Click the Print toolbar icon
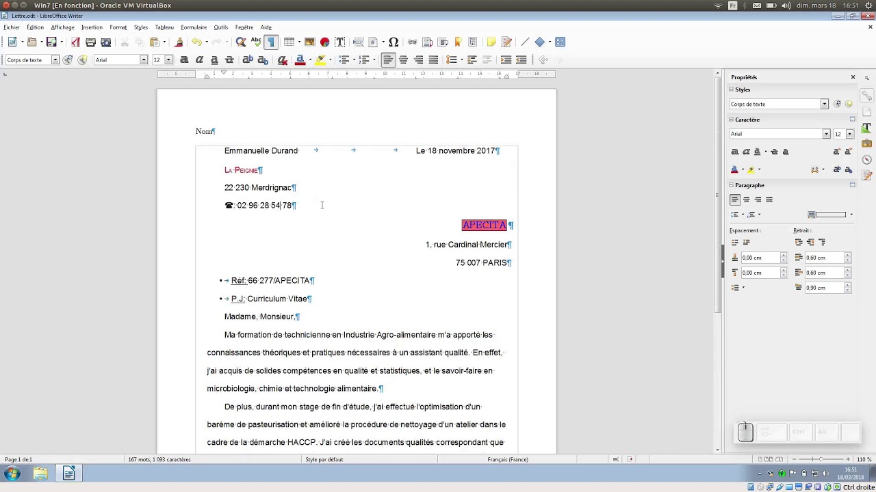The image size is (876, 492). (90, 42)
